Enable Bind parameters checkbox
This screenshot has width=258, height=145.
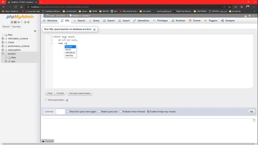click(46, 99)
